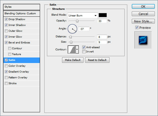
Task: Enable the Outer Glow effect checkbox
Action: tap(6, 31)
